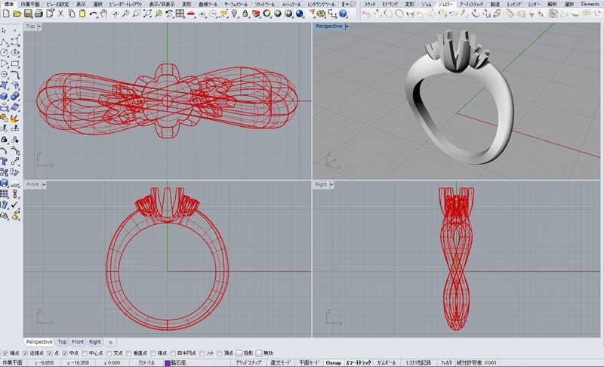Click ガムボール in the status bar

385,362
